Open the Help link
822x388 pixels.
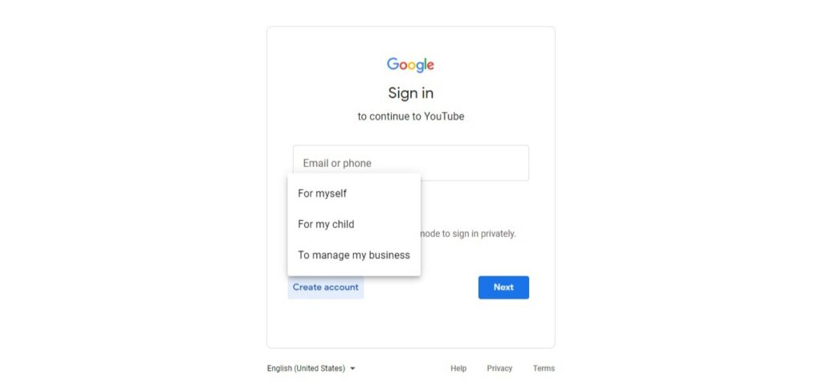pyautogui.click(x=458, y=368)
